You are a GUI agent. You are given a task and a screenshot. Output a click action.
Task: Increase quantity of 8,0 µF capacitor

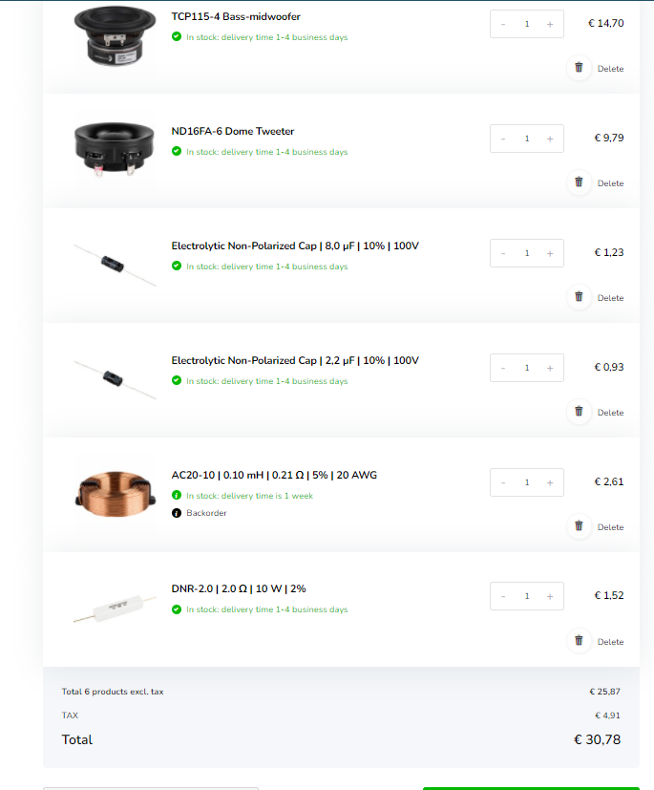(550, 253)
